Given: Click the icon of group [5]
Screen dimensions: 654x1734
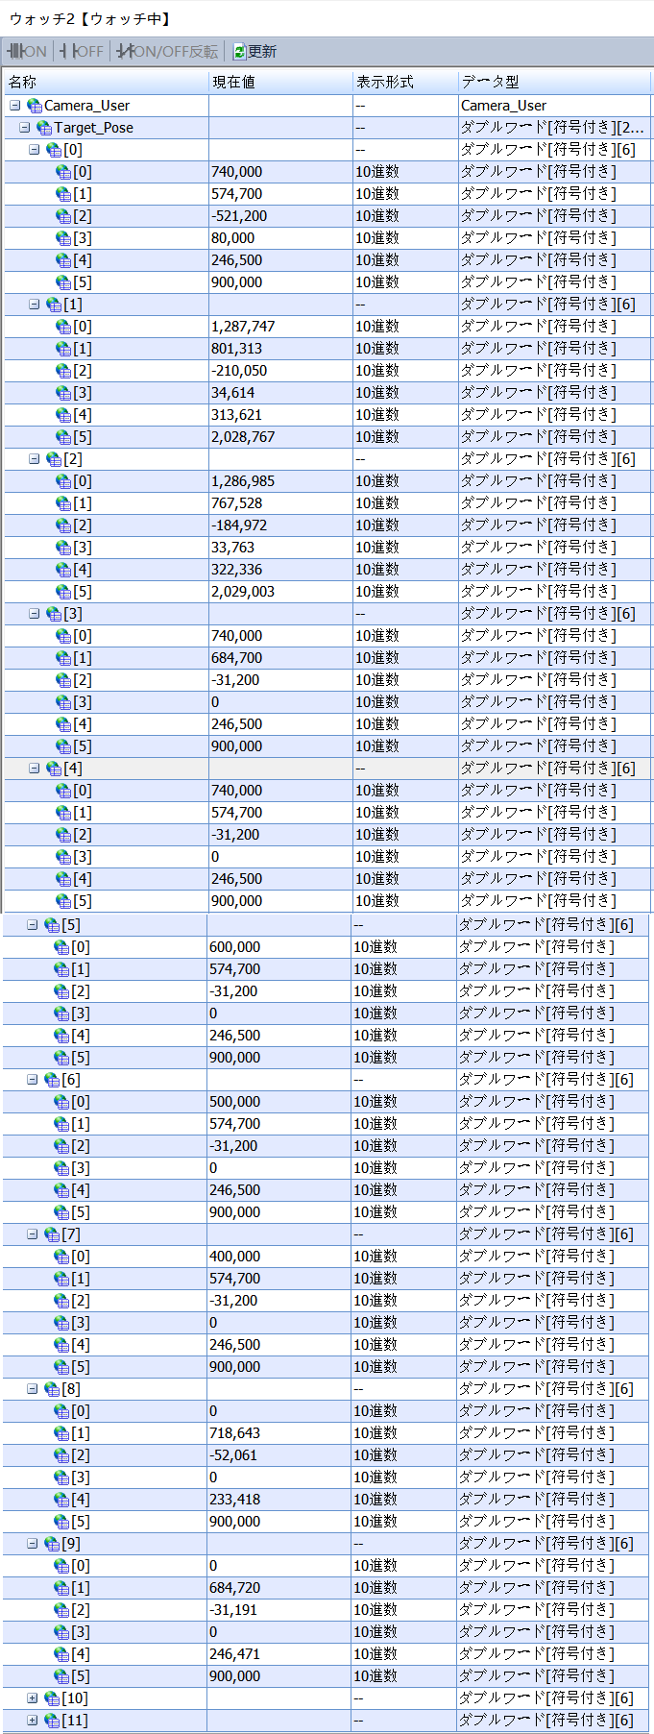Looking at the screenshot, I should click(x=52, y=925).
